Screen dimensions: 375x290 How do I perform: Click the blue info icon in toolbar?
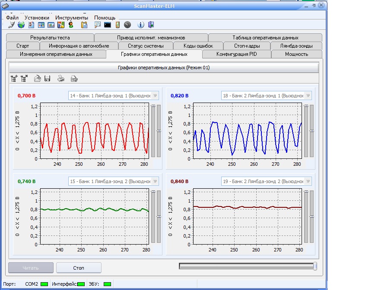point(140,25)
